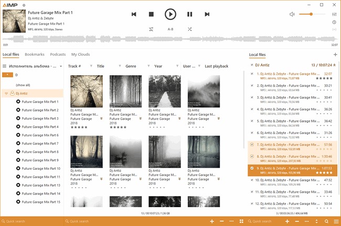Image resolution: width=341 pixels, height=226 pixels.
Task: Uncheck track 5 in the playlist
Action: tap(252, 121)
